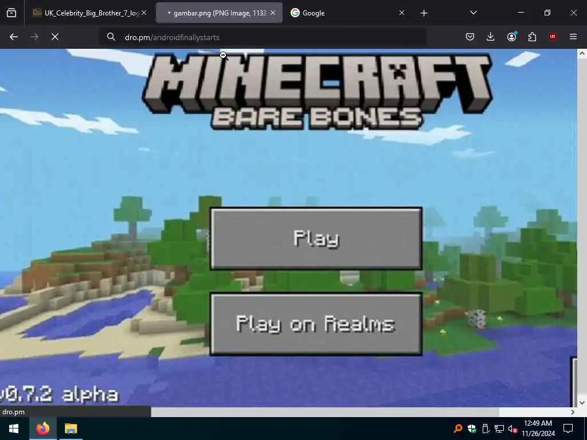Open the Extensions puzzle-piece menu
Viewport: 587px width, 440px height.
532,37
